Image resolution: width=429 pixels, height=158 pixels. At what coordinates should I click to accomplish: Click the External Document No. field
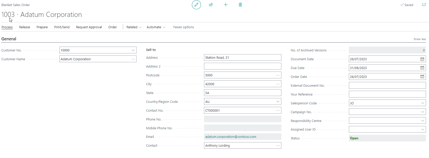tap(387, 85)
